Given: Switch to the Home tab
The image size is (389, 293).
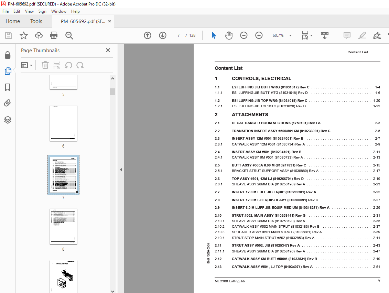Looking at the screenshot, I should tap(13, 21).
